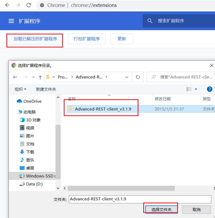The height and width of the screenshot is (218, 215).
Task: Go up one folder level in the dialog
Action: click(x=40, y=77)
